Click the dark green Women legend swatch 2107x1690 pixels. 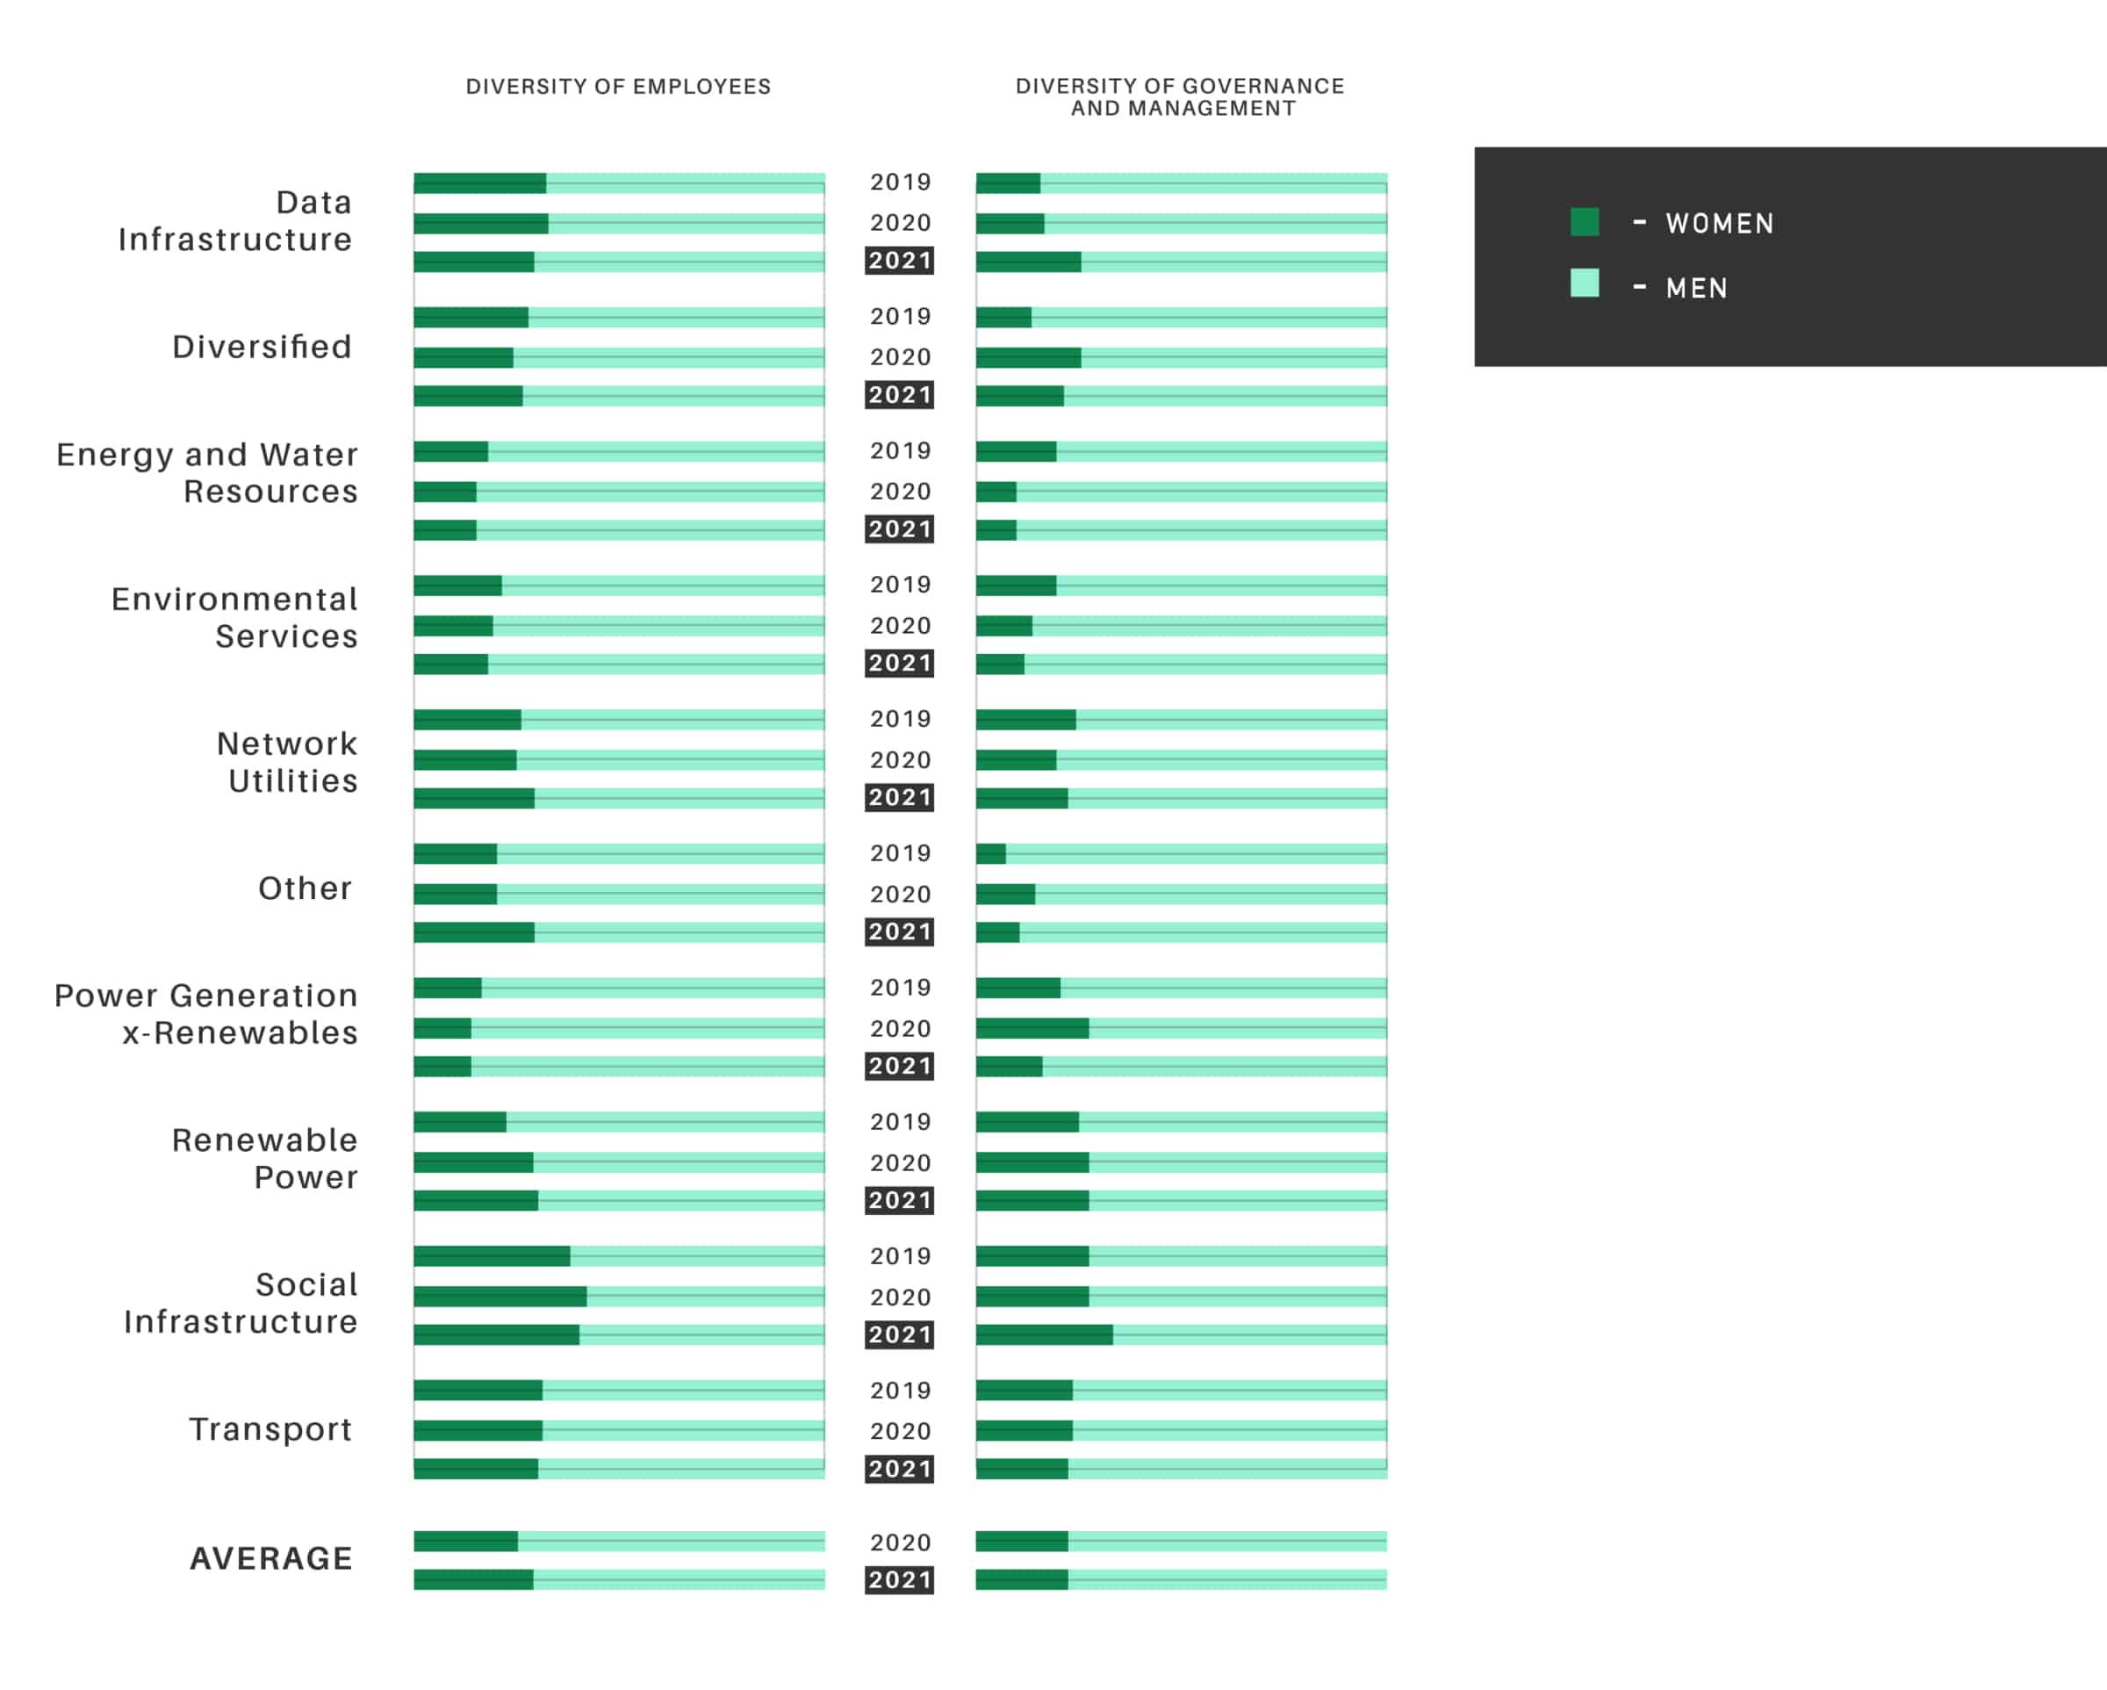1584,222
